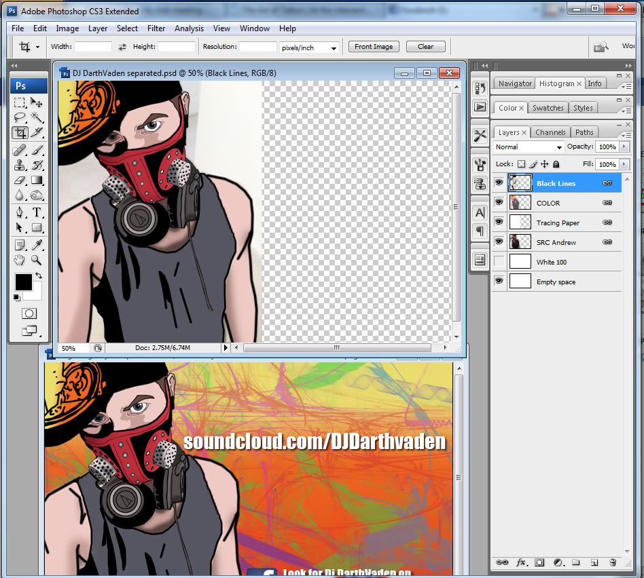Screen dimensions: 644x578
Task: Select the Dodge tool
Action: pos(37,195)
